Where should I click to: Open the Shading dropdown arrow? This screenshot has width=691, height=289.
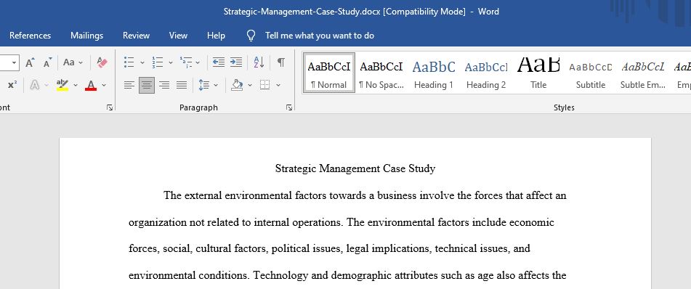click(x=250, y=85)
